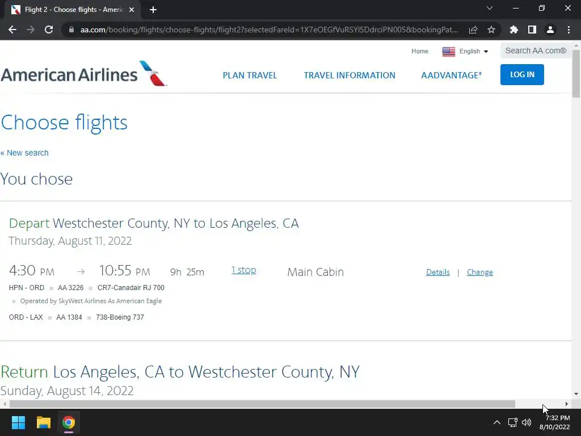
Task: Click the 10:55 PM arrival time
Action: (x=124, y=271)
